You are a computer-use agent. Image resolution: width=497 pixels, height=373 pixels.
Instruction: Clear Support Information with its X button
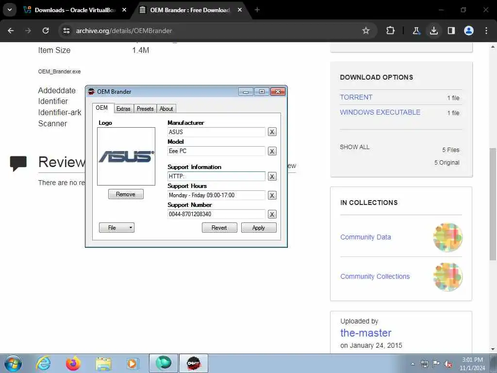[272, 176]
